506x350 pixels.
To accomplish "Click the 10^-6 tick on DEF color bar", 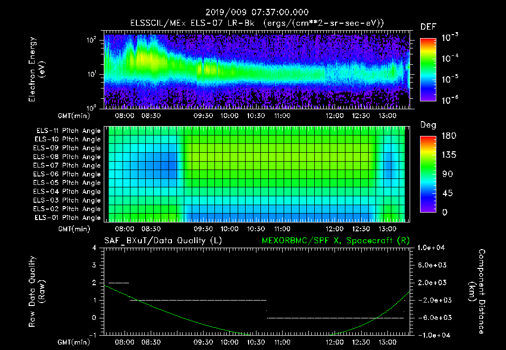I will [x=450, y=100].
